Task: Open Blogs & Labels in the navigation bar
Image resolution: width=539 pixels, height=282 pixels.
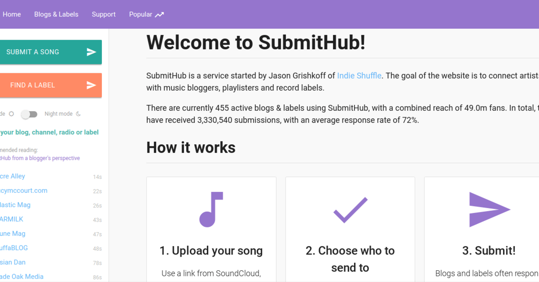Action: [x=56, y=14]
